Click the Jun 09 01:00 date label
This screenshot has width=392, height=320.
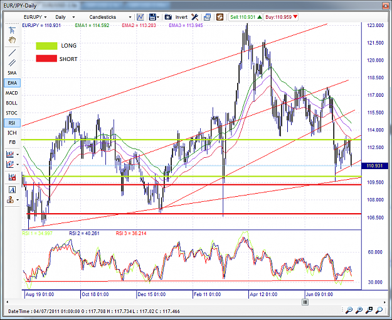point(319,294)
